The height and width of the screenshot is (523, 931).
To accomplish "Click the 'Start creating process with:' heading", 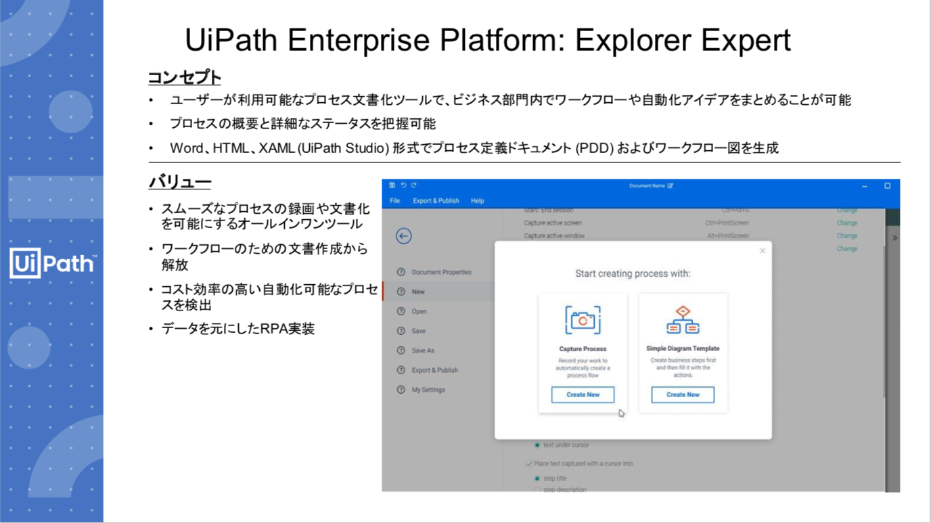I will (633, 274).
